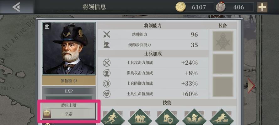This screenshot has width=279, height=125.
Task: Click Robert Lee's portrait
Action: [x=69, y=48]
